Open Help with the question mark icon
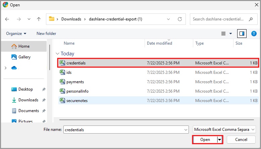 click(254, 34)
